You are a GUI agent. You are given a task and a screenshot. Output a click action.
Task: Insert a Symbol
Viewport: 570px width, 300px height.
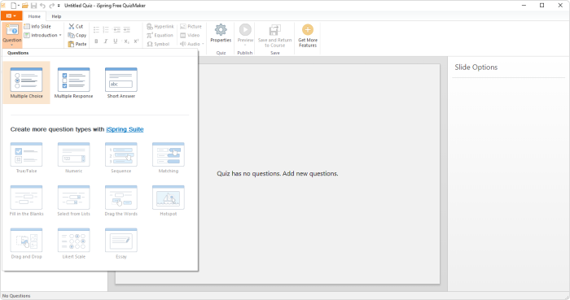coord(158,44)
